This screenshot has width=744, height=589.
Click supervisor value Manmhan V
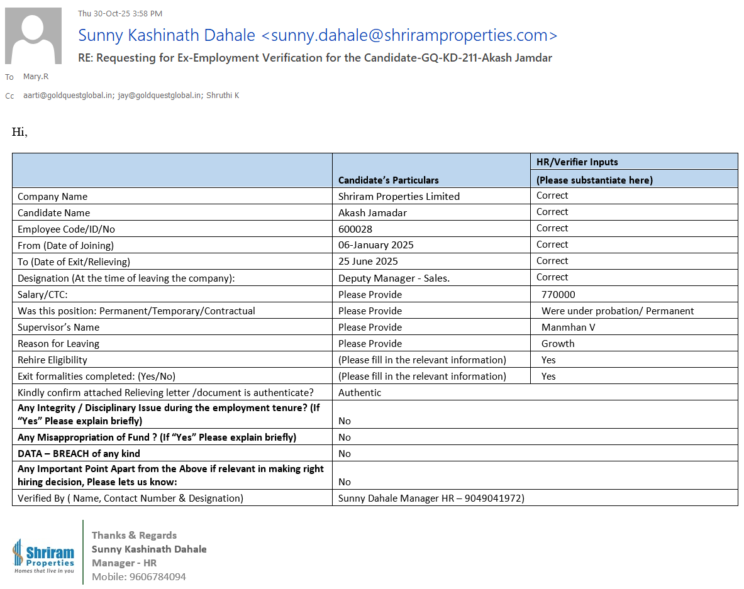[x=569, y=328]
